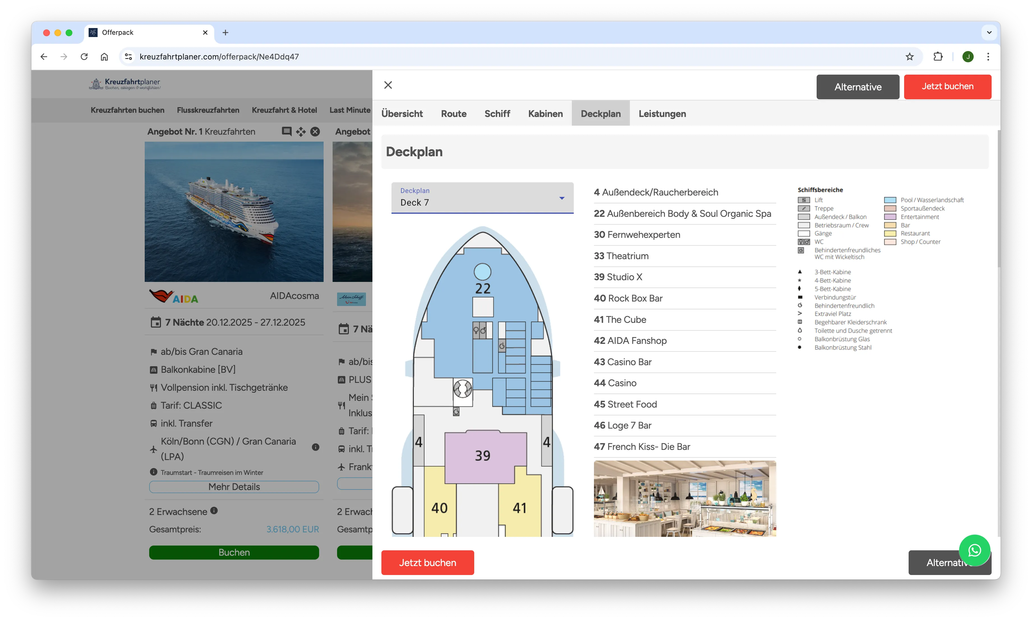Switch to the Leistungen tab
The width and height of the screenshot is (1032, 621).
(x=662, y=113)
